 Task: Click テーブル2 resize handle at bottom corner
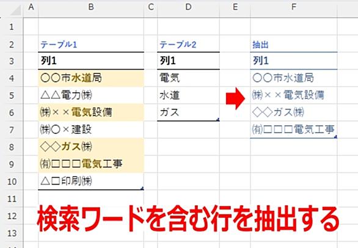click(x=218, y=120)
